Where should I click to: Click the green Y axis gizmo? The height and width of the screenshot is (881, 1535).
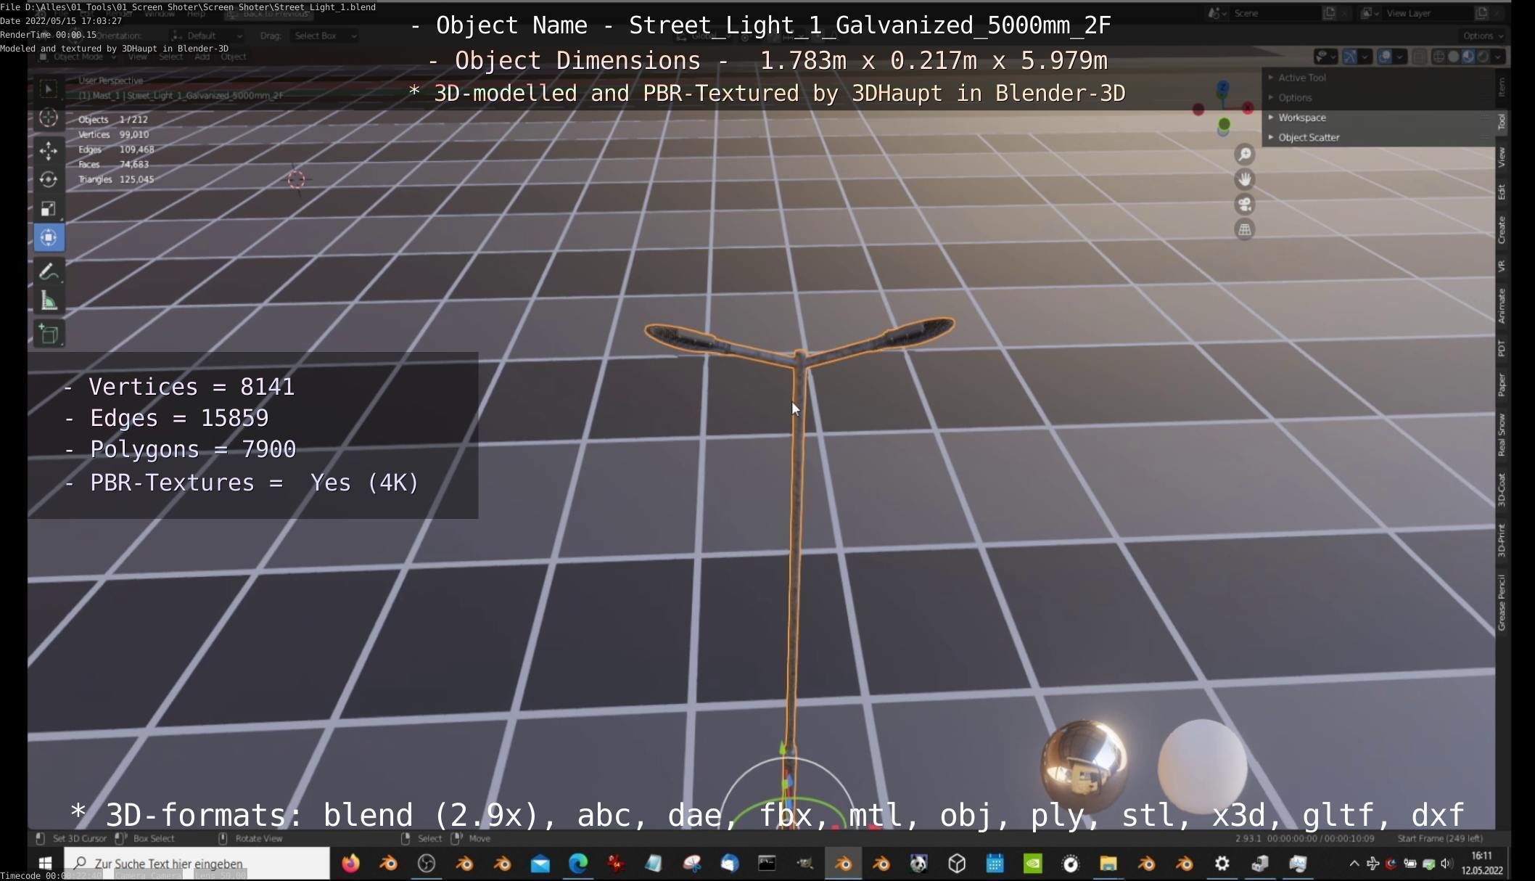[x=1224, y=125]
